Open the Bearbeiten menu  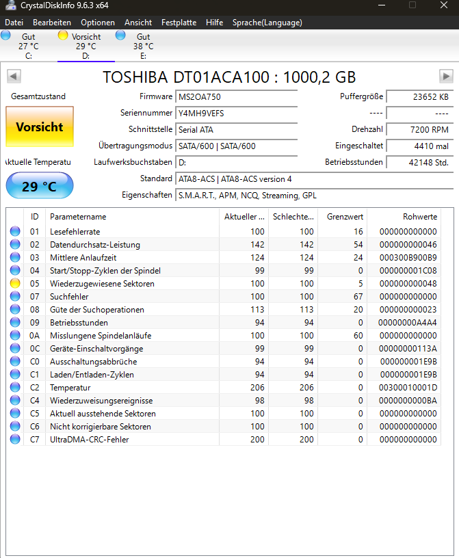pos(52,23)
